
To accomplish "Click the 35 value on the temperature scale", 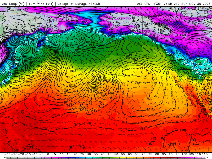I will pyautogui.click(x=96, y=154).
